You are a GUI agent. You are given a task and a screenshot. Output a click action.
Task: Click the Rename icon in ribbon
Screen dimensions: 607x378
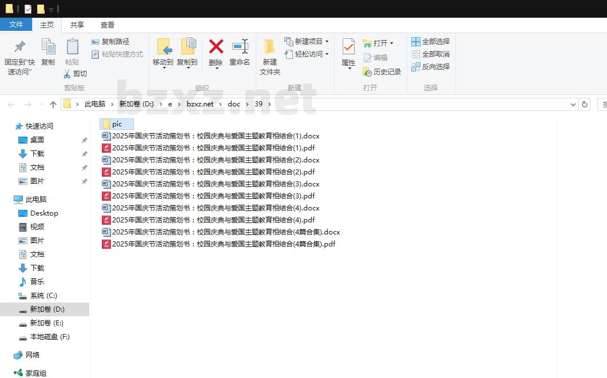pos(240,47)
